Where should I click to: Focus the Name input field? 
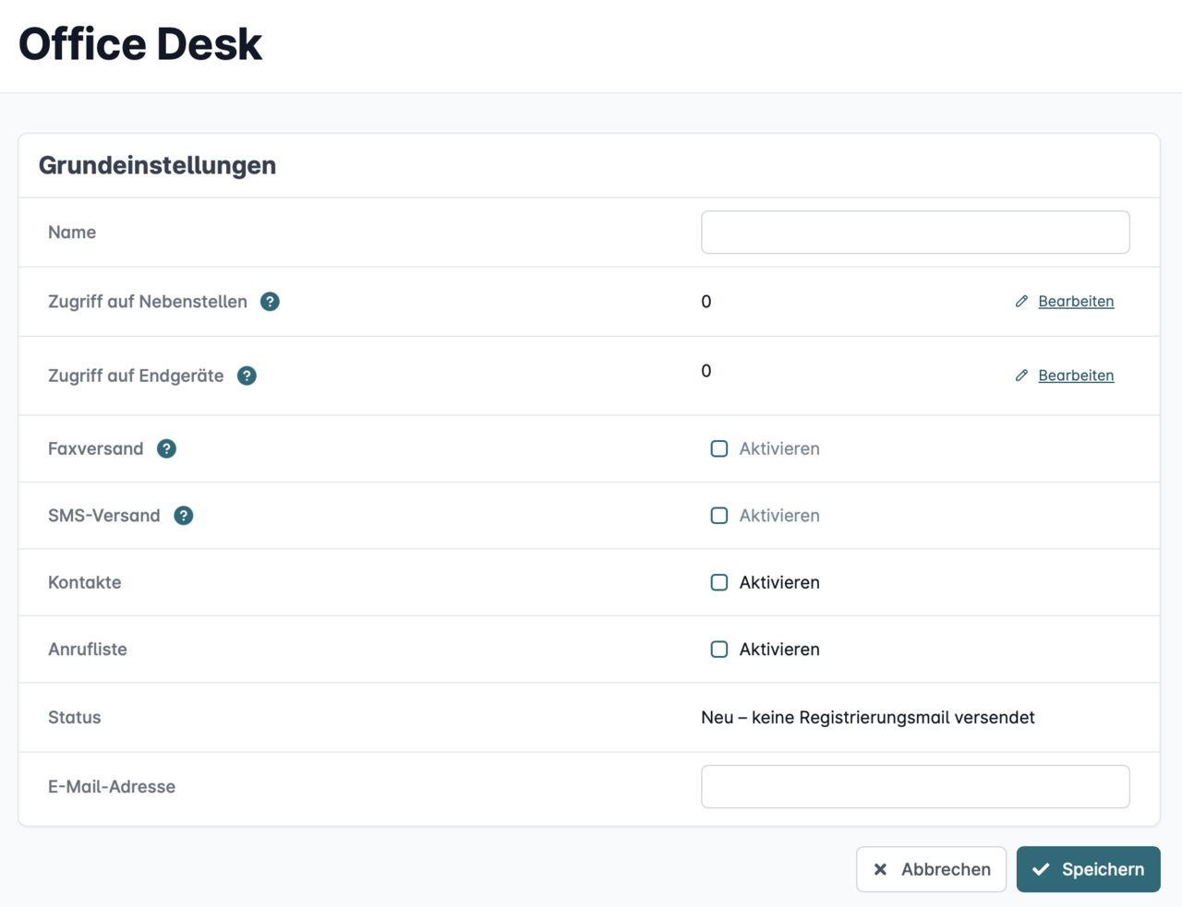(x=915, y=232)
